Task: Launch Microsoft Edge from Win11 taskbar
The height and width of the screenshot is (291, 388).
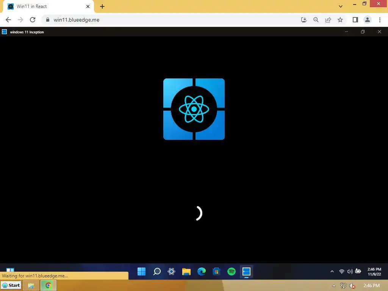Action: (x=202, y=271)
